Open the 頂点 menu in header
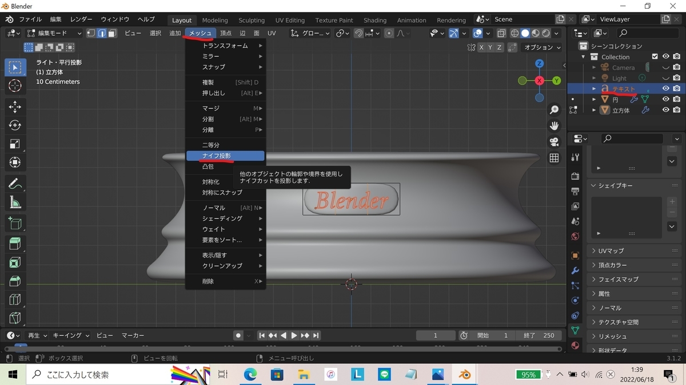 [x=226, y=34]
